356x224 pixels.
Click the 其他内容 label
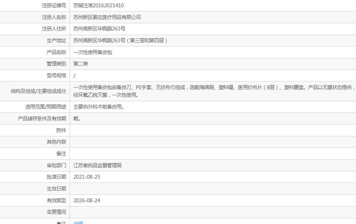pos(57,142)
